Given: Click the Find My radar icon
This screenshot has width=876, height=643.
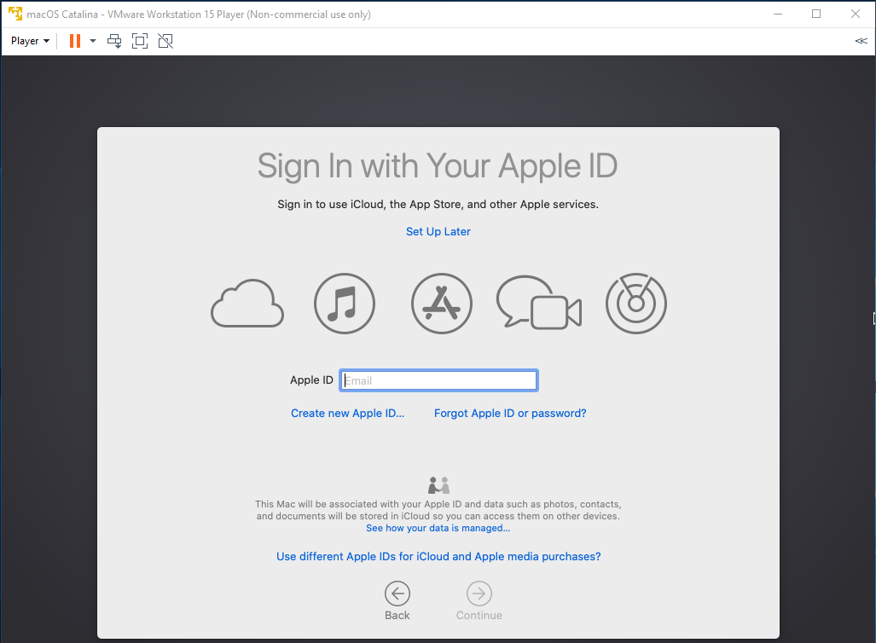Looking at the screenshot, I should [x=635, y=304].
